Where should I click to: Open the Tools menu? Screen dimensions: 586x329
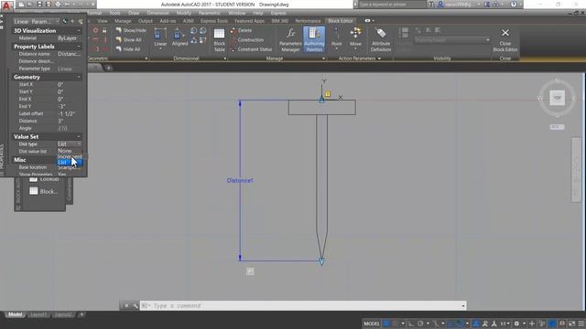pos(114,13)
